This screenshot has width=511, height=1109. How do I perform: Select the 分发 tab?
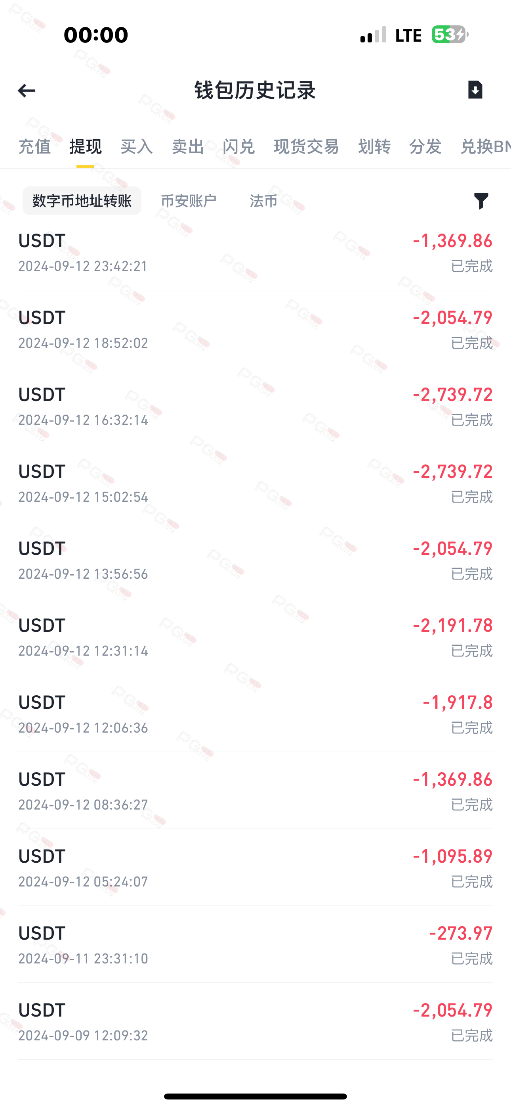[x=425, y=146]
